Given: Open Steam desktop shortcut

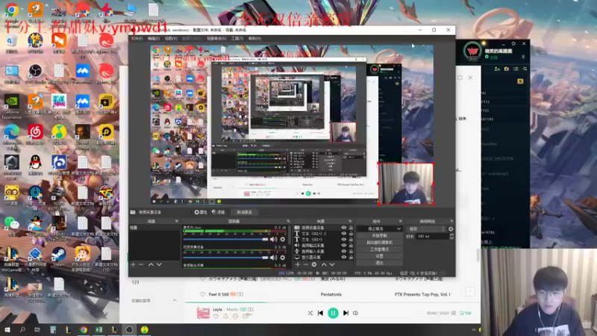Looking at the screenshot, I should (59, 256).
